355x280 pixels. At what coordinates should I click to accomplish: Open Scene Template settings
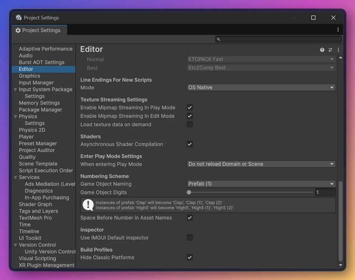coord(38,164)
